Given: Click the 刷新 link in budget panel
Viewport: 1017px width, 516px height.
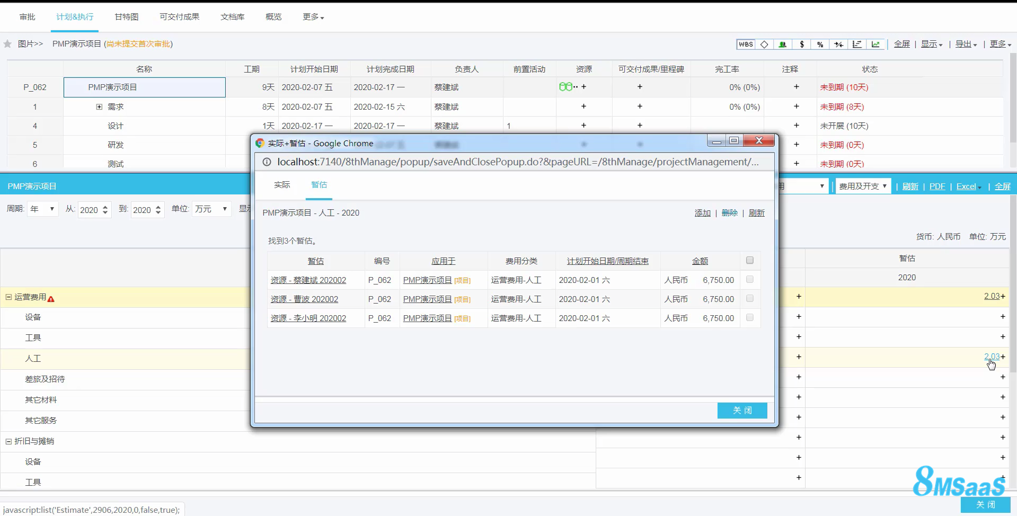Looking at the screenshot, I should coord(910,186).
